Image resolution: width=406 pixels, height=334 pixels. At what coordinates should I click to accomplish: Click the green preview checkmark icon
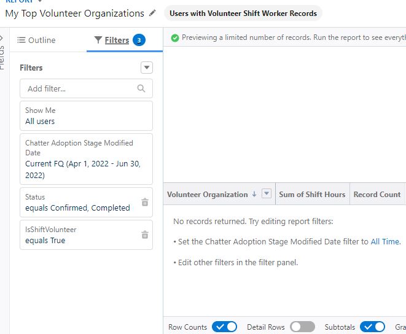(175, 38)
